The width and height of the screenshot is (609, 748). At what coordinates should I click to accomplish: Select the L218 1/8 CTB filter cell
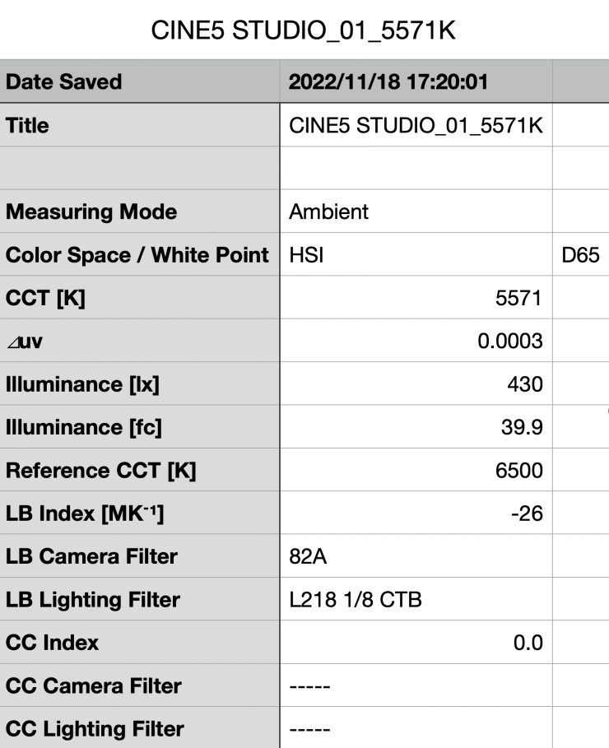(x=416, y=600)
